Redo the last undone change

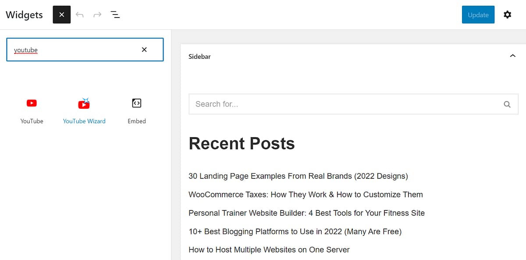pyautogui.click(x=97, y=14)
